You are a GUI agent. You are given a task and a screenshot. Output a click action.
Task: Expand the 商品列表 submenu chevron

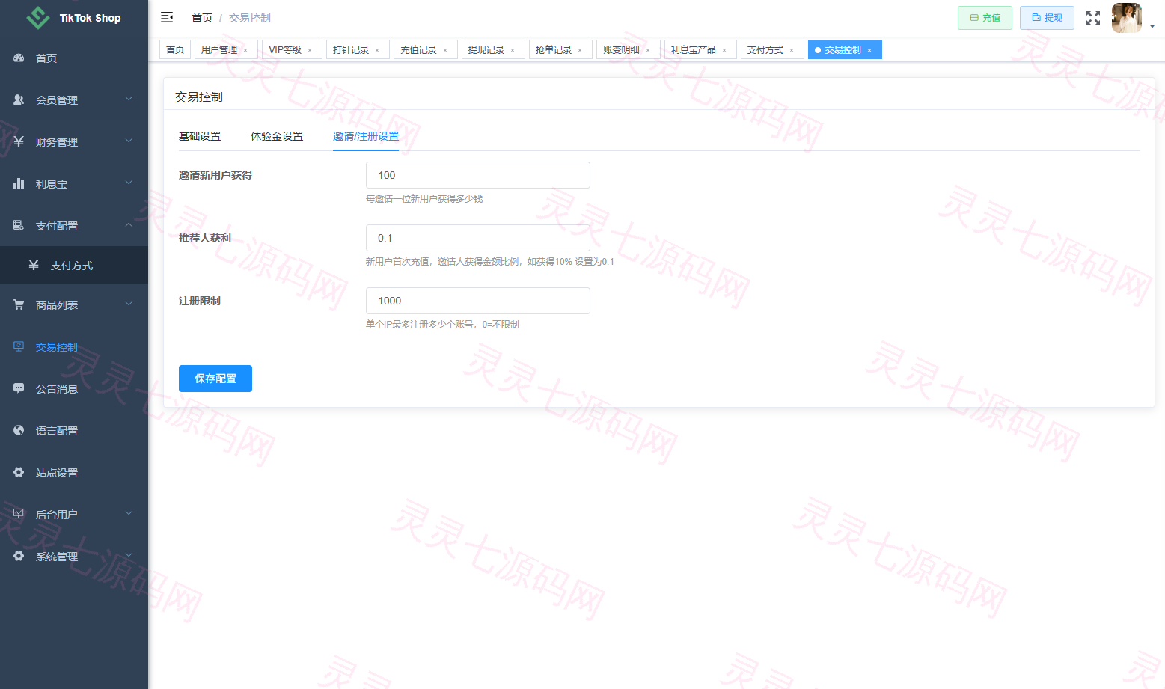[129, 304]
